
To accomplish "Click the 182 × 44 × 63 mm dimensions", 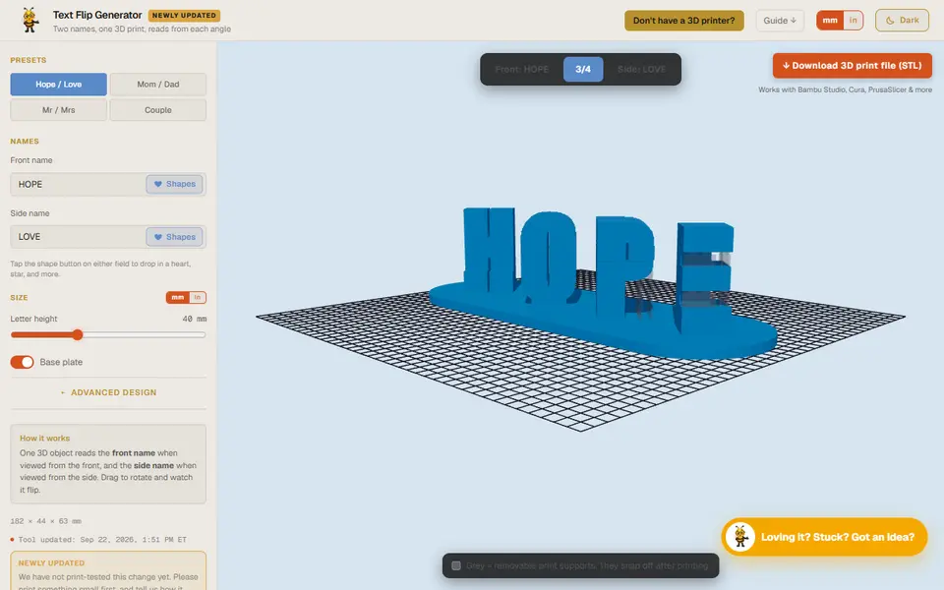I will pos(46,521).
